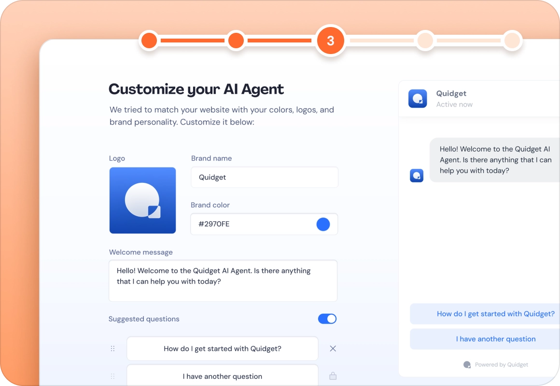560x386 pixels.
Task: Click step 3 on the progress bar
Action: pyautogui.click(x=330, y=41)
